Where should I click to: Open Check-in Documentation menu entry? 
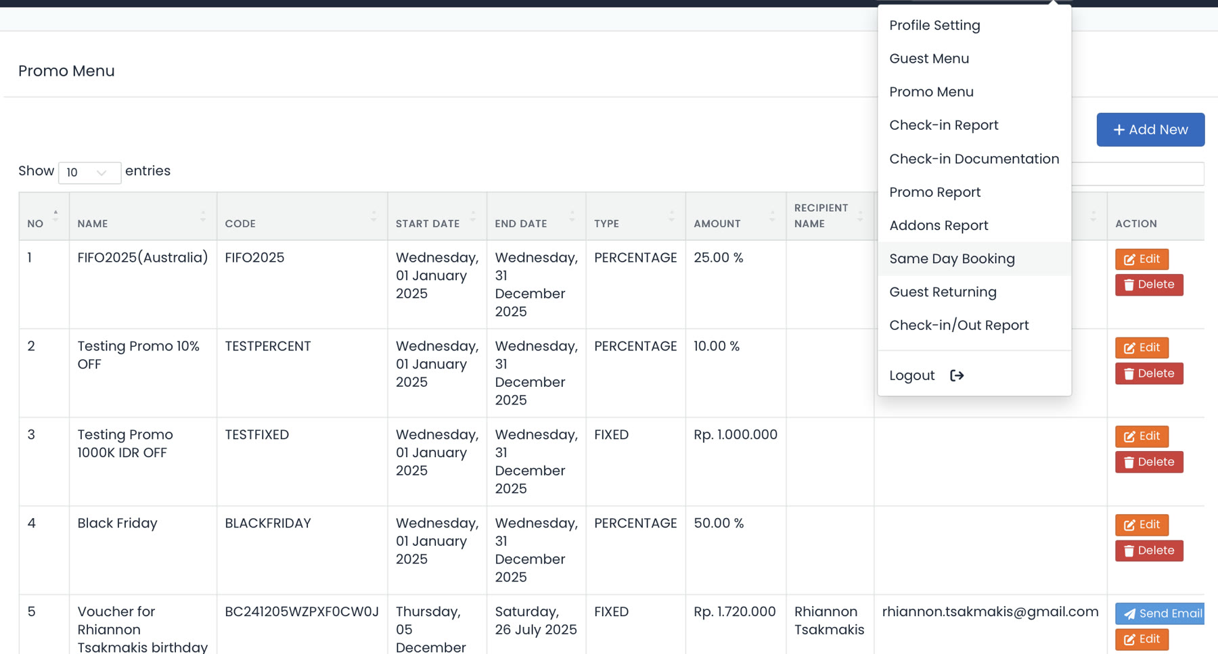click(x=974, y=158)
